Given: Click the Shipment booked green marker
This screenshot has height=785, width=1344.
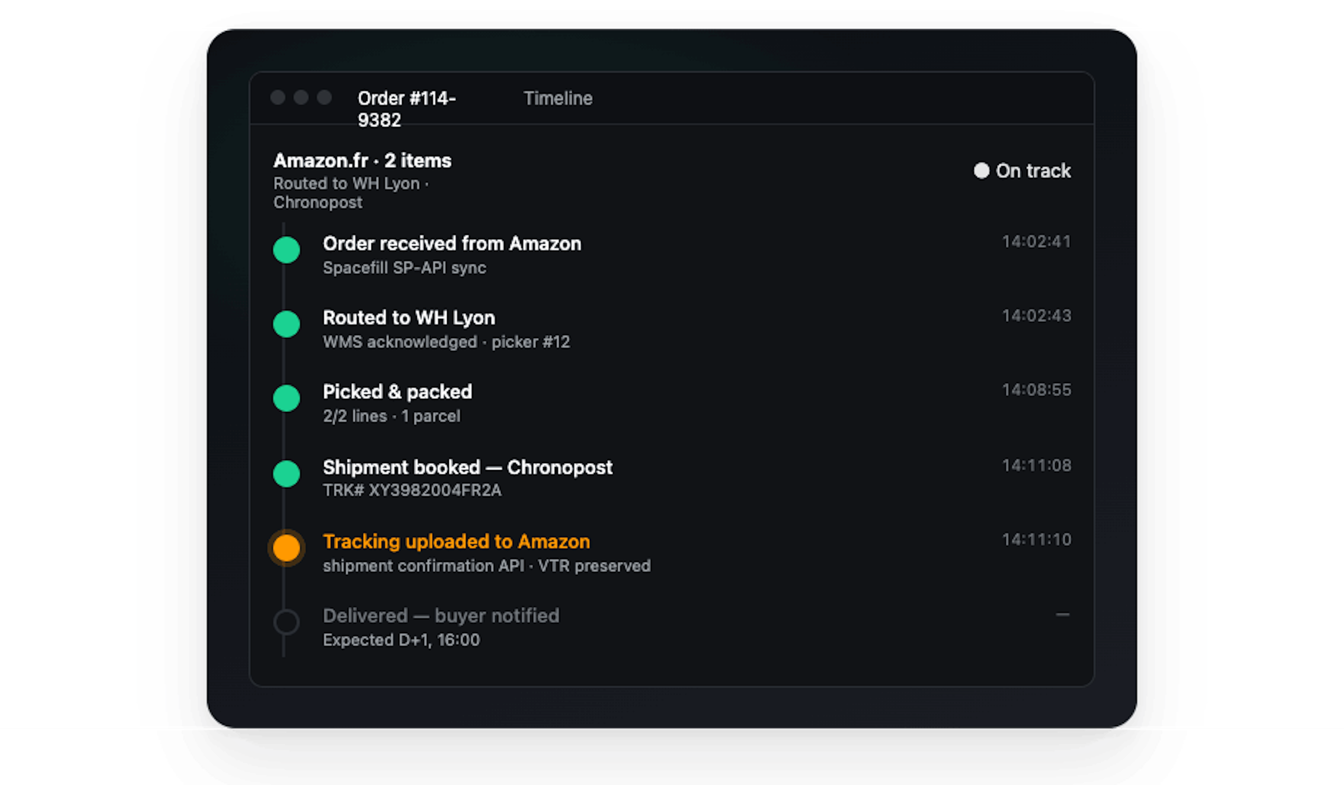Looking at the screenshot, I should tap(287, 474).
